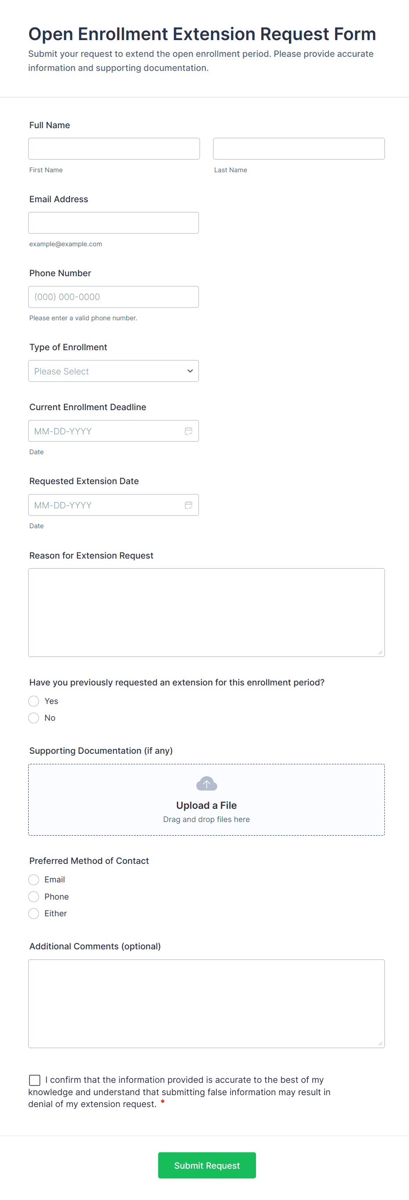Click the Submit Request button

coord(207,1165)
